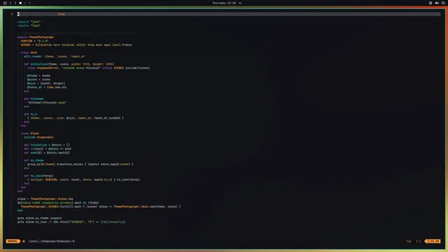Click the @scene = scene assignment
Image resolution: width=448 pixels, height=252 pixels.
click(38, 79)
